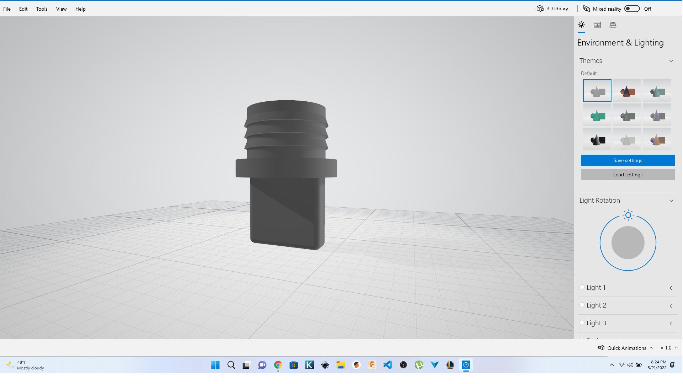Collapse the Light Rotation section
Screen dimensions: 683x384
671,201
